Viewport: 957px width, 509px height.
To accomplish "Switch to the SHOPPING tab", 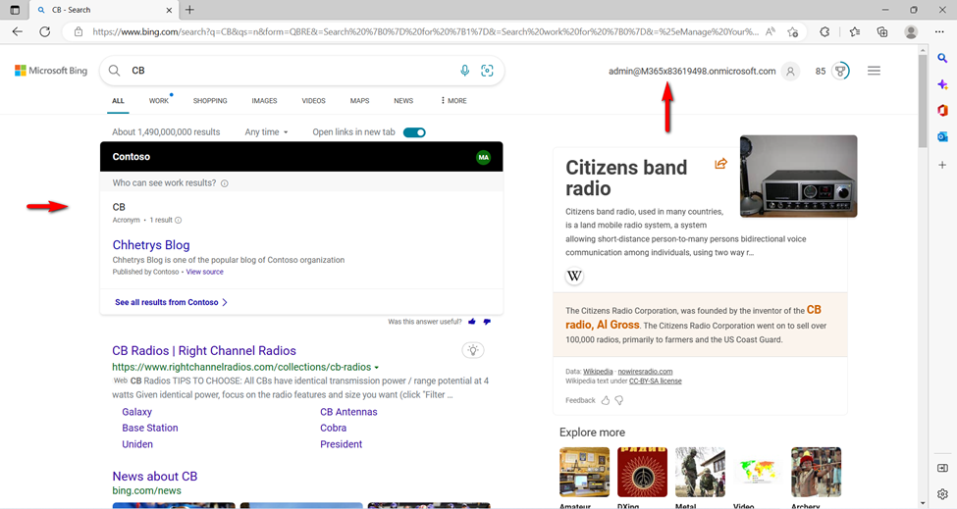I will pos(210,101).
